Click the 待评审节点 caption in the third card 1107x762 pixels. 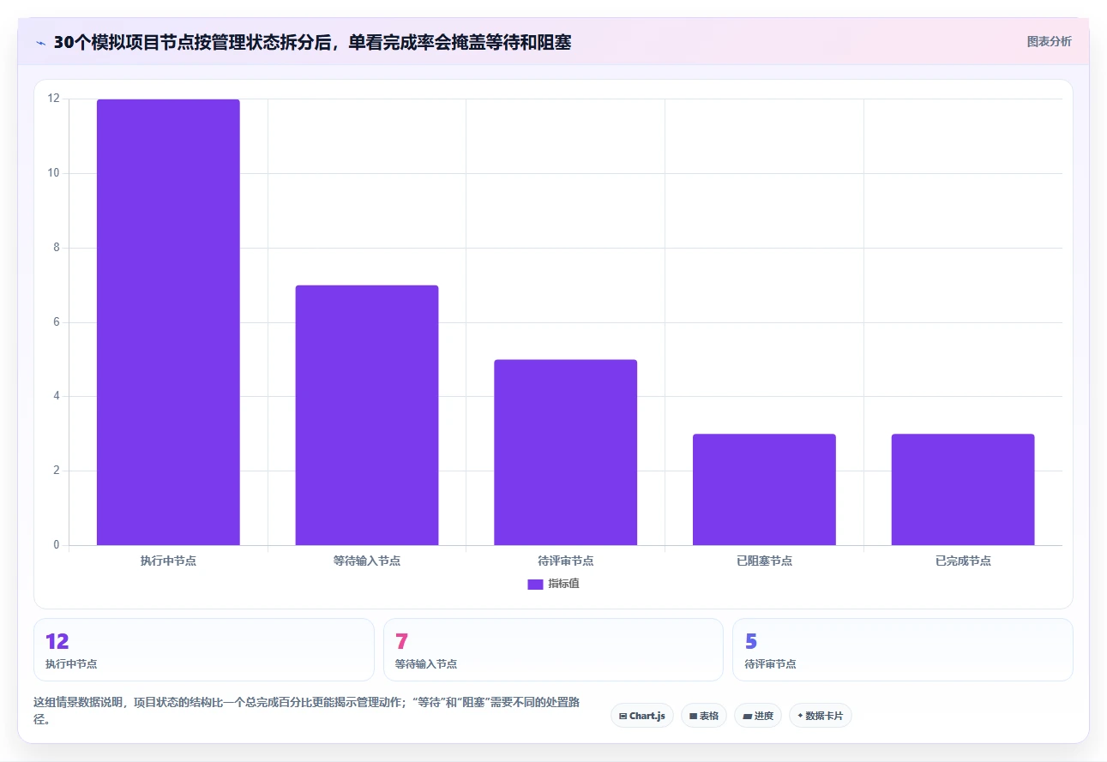[771, 664]
